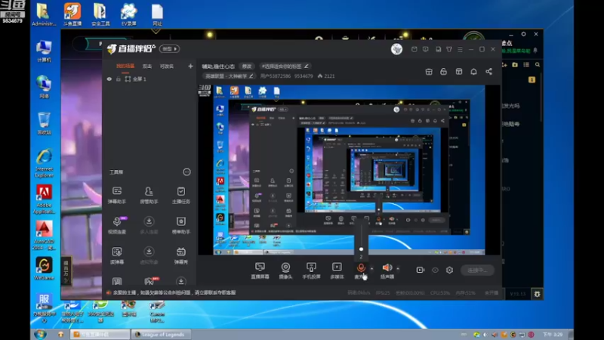Expand the microphone options arrow

(371, 269)
